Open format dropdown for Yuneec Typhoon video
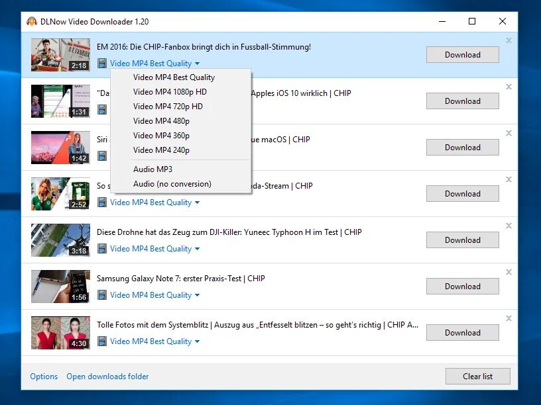The image size is (541, 405). pyautogui.click(x=155, y=249)
